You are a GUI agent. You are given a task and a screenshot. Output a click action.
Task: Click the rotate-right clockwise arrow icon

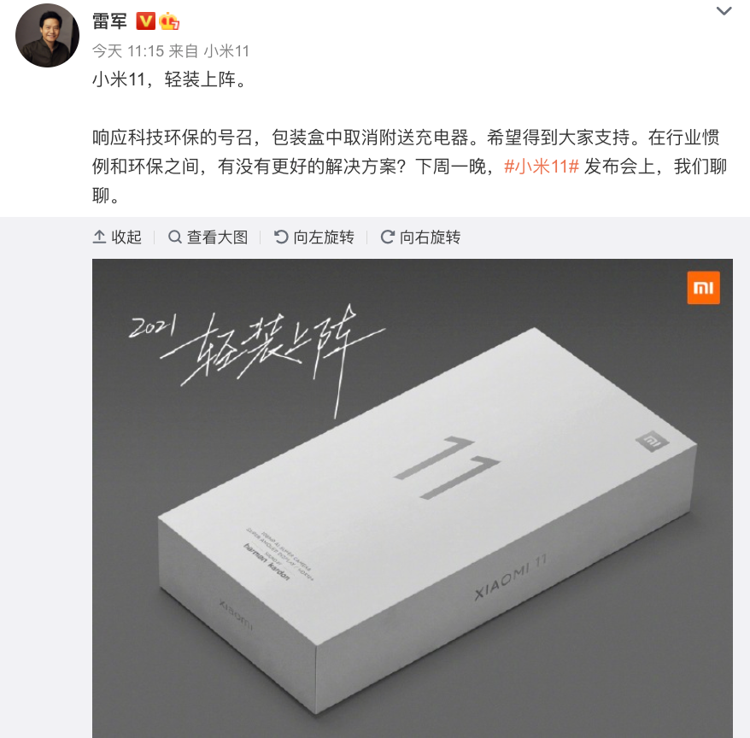point(388,237)
